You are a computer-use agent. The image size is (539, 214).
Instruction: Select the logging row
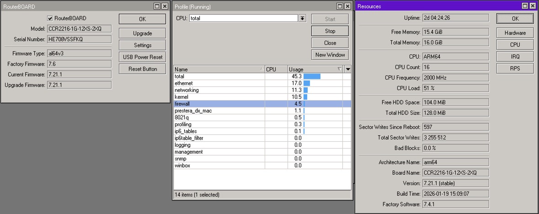[x=262, y=145]
